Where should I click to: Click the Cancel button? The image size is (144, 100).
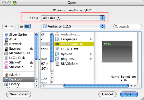point(107,94)
